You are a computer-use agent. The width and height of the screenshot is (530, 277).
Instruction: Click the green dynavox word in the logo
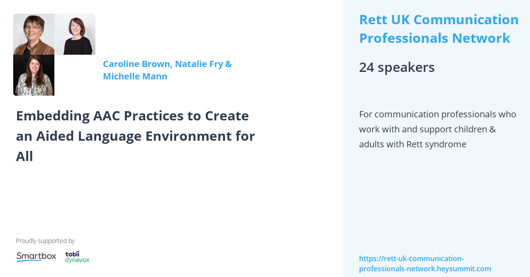[x=77, y=260]
